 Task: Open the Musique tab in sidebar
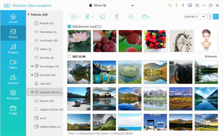[13, 49]
